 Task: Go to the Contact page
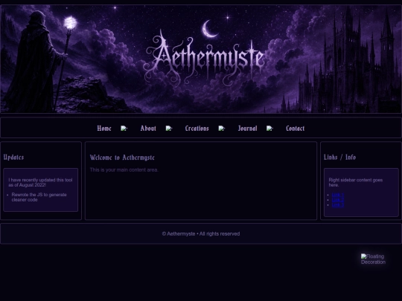(295, 129)
